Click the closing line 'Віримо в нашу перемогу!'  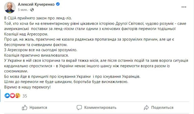click(28, 87)
